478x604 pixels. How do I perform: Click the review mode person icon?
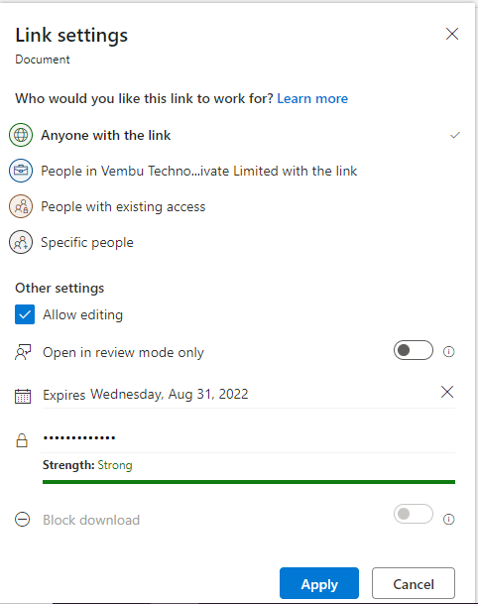pyautogui.click(x=23, y=352)
